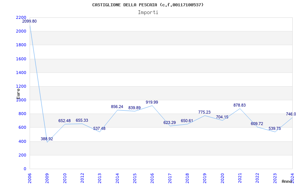Viewport: 296px width, 185px height.
Task: Select the 878.83 data label
Action: (239, 105)
